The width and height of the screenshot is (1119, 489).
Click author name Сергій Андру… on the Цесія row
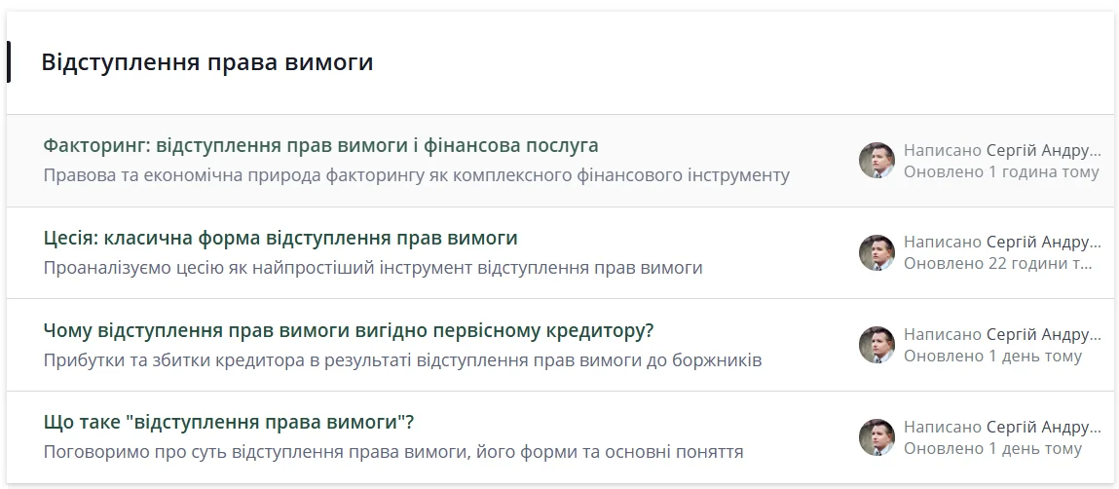tap(1043, 243)
